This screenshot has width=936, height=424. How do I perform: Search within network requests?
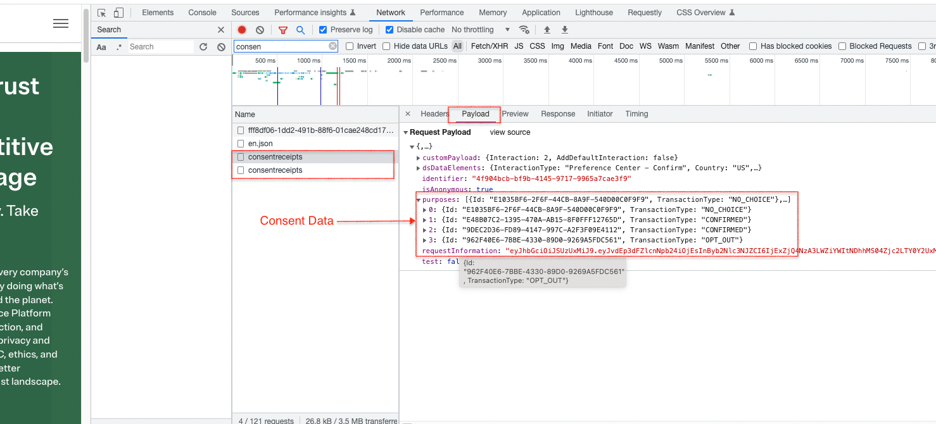coord(300,29)
